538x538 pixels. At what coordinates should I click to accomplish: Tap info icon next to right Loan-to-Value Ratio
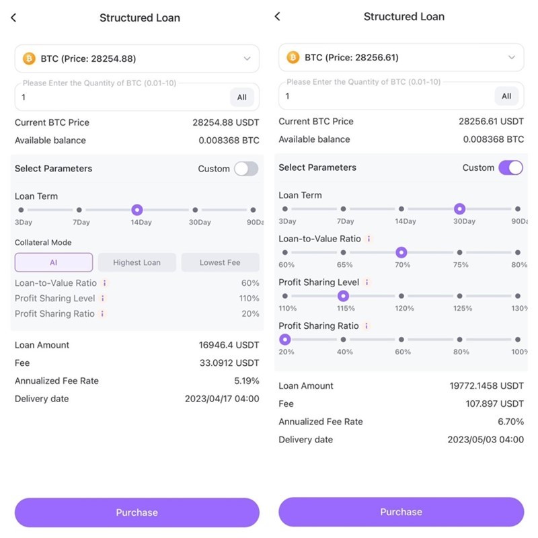click(x=369, y=239)
